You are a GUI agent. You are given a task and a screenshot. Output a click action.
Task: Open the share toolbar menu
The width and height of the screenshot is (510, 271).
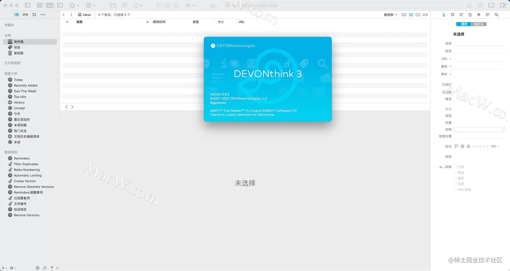click(x=138, y=5)
